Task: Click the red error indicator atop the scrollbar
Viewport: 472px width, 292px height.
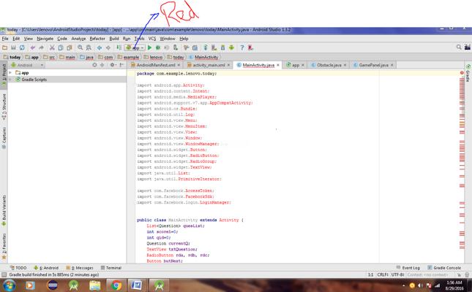Action: 462,73
